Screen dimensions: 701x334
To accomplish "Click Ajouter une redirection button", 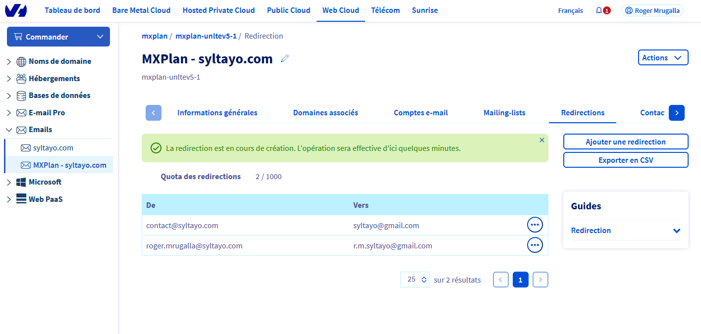I will (x=625, y=142).
